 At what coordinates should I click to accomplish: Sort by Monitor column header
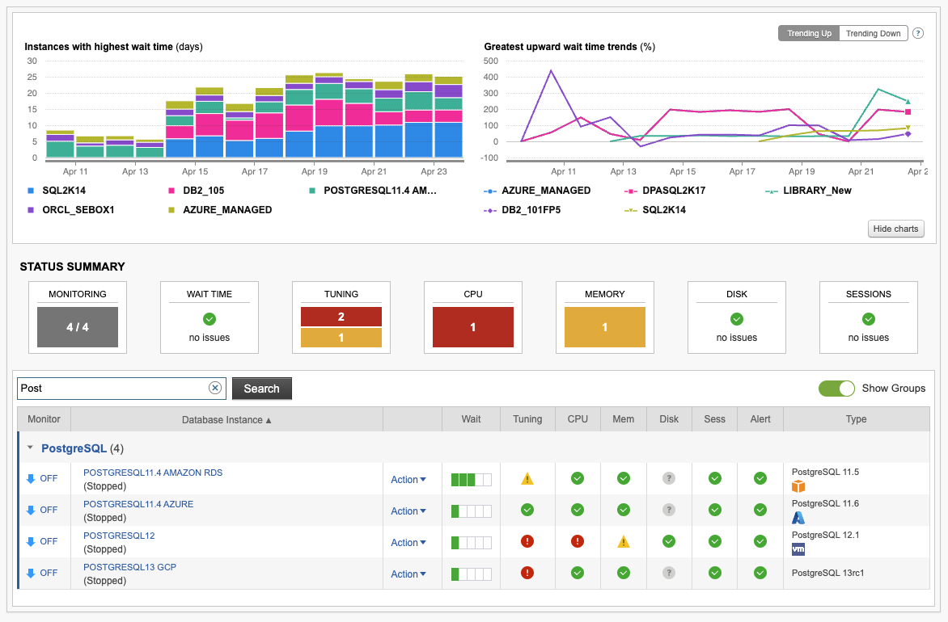44,419
